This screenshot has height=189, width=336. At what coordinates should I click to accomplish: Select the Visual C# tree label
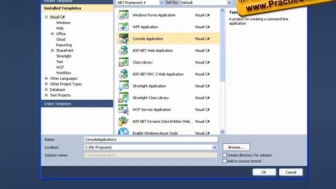(57, 17)
